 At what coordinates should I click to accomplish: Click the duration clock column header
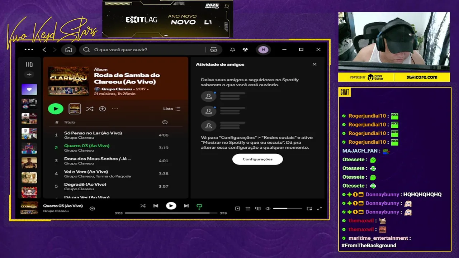165,122
